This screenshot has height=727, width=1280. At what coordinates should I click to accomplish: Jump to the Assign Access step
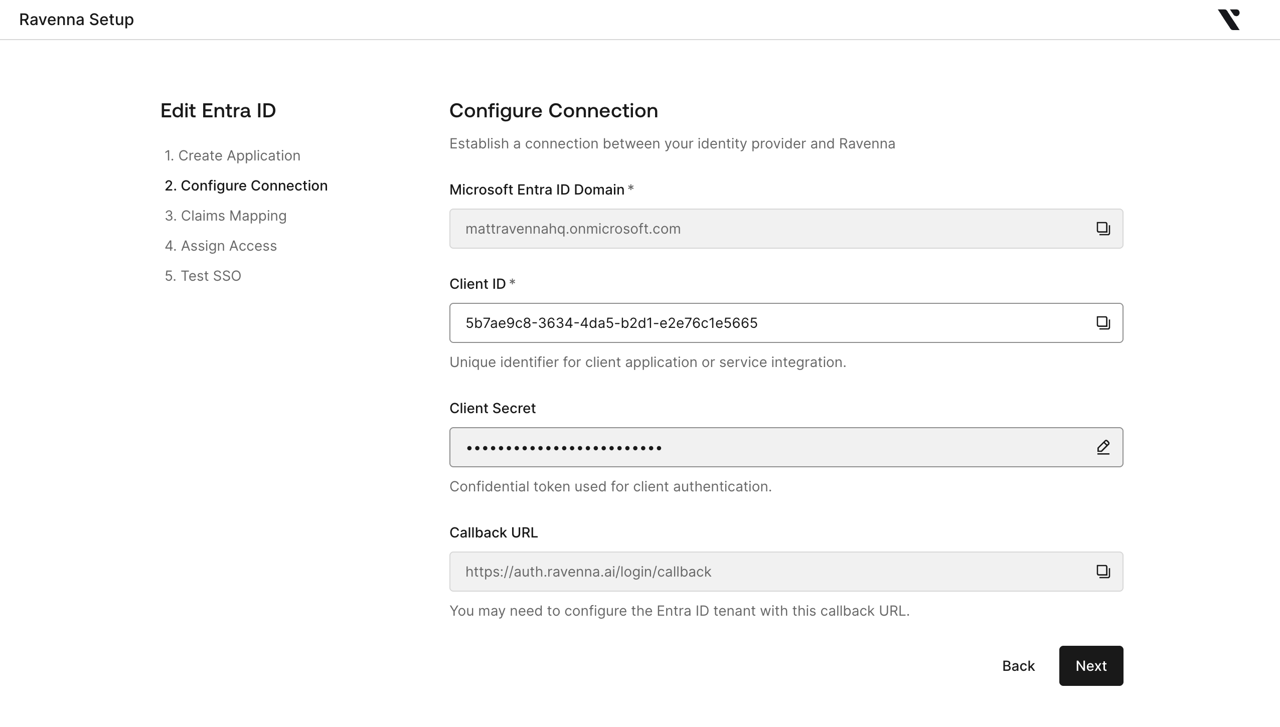[221, 246]
